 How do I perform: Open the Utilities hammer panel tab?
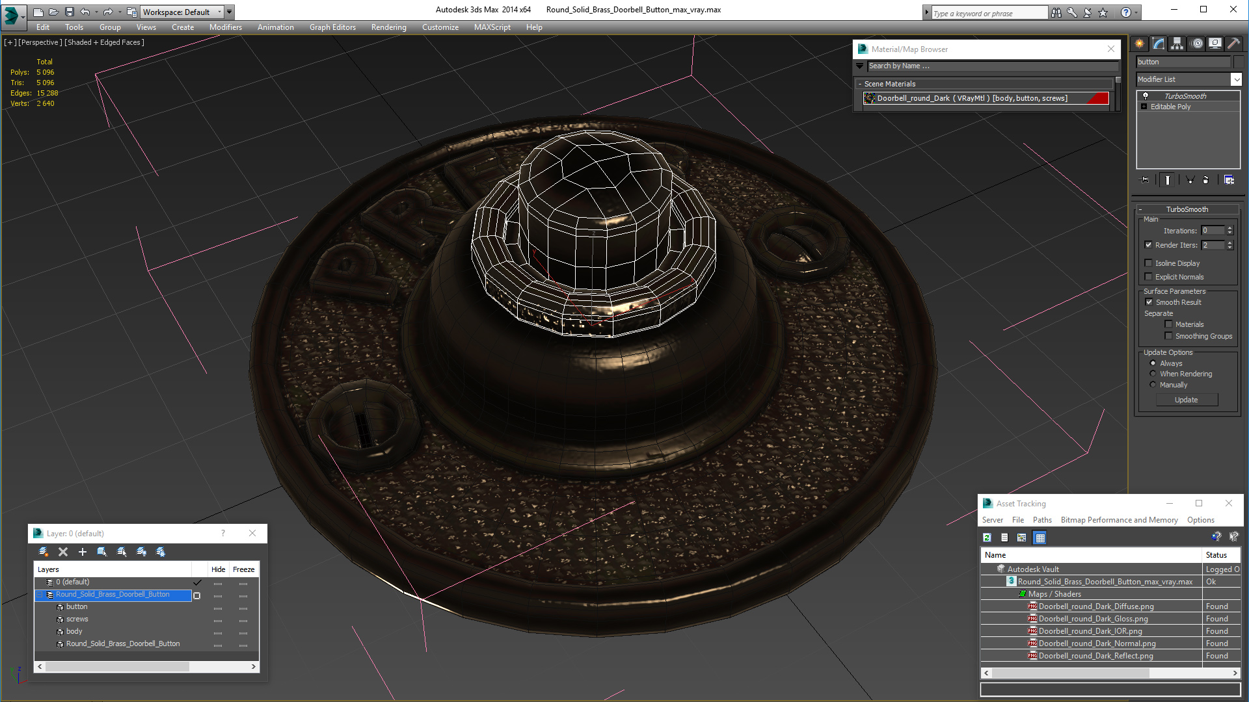tap(1233, 44)
